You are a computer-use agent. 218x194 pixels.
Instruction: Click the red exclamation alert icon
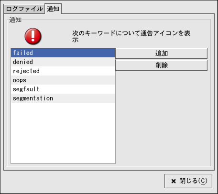[x=33, y=36]
